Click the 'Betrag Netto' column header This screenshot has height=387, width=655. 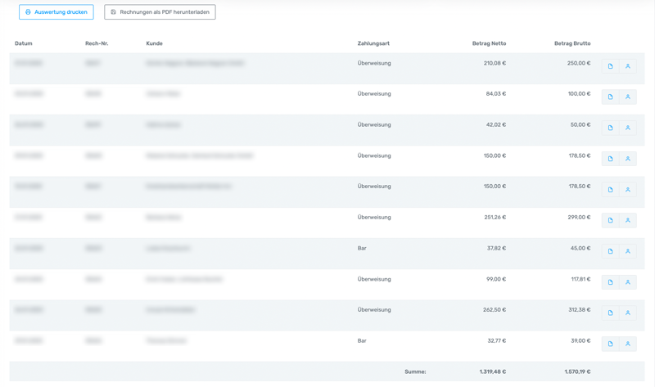point(489,43)
